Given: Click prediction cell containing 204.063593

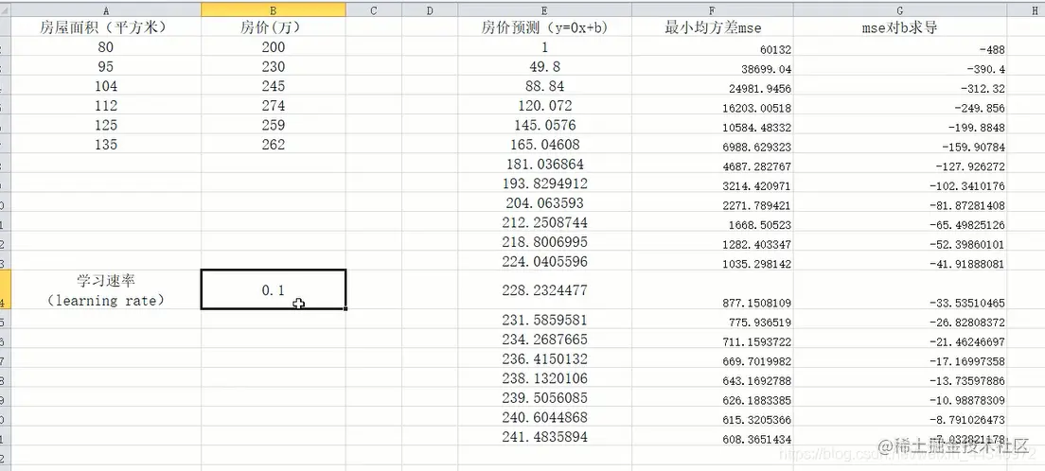Looking at the screenshot, I should pos(544,202).
